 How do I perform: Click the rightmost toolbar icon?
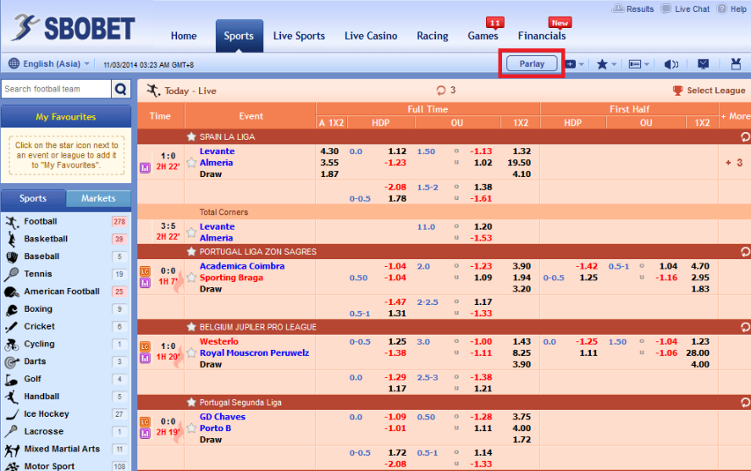coord(736,64)
